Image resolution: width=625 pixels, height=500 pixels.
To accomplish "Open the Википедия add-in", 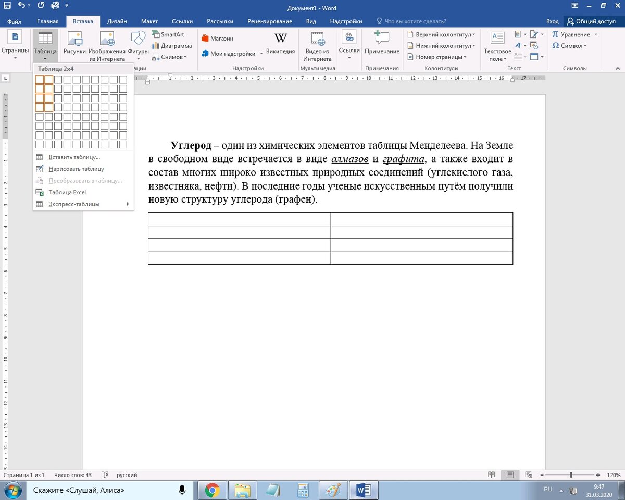I will click(281, 43).
